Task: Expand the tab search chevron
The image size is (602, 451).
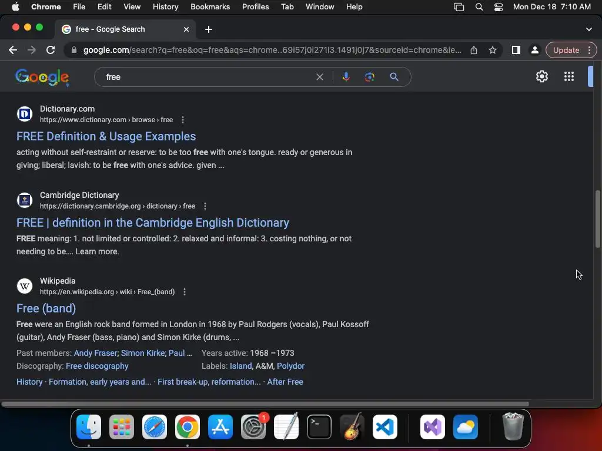Action: click(588, 29)
